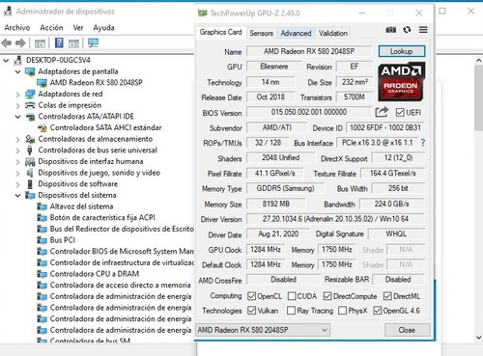Click the BIOS Version field 015.050.002.001.000000
This screenshot has height=356, width=483.
pyautogui.click(x=309, y=112)
